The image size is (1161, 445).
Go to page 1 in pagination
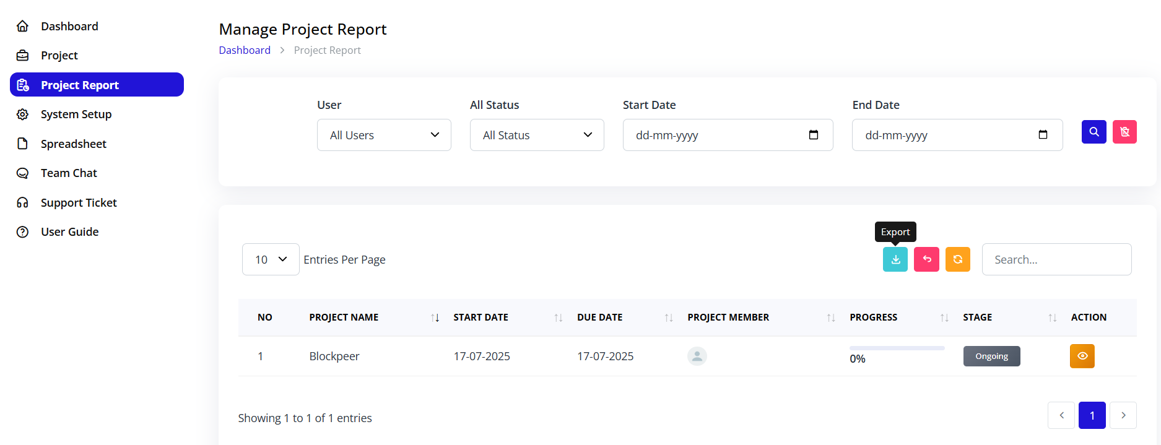1092,415
